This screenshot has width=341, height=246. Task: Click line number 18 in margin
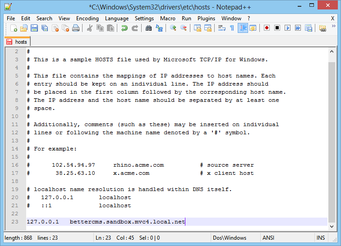15,181
